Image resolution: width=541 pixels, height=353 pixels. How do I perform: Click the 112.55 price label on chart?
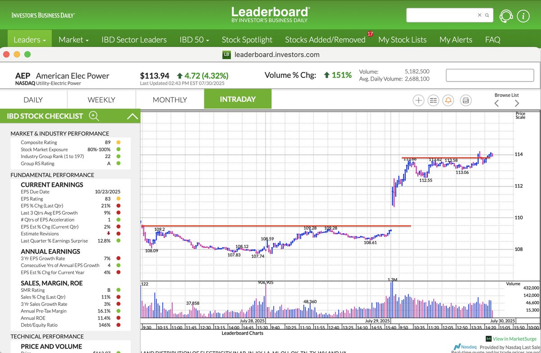coord(426,180)
